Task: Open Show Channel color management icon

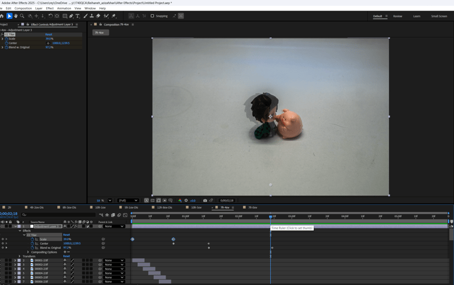Action: click(180, 200)
